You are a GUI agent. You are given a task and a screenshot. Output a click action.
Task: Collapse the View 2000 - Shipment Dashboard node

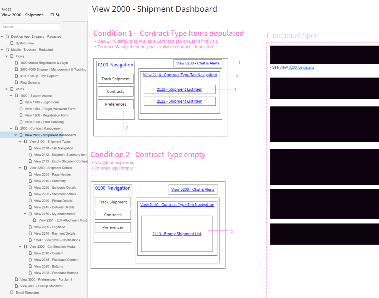[x=16, y=135]
